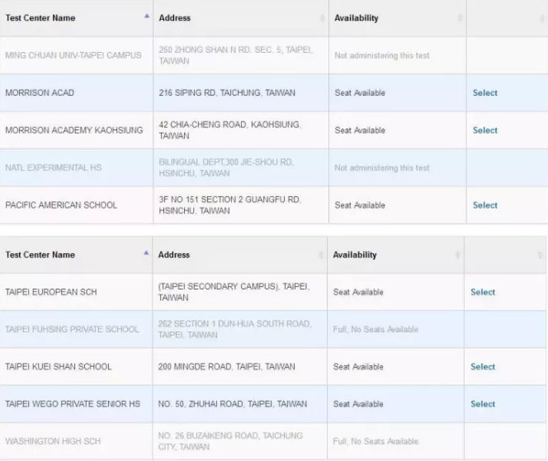Image resolution: width=548 pixels, height=461 pixels.
Task: Select PACIFIC AMERICAN SCHOOL test center
Action: click(x=484, y=205)
